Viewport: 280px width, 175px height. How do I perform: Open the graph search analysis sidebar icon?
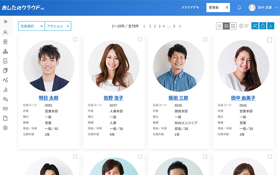coord(5,80)
